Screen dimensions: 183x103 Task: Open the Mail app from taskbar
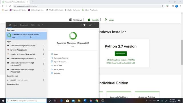tap(73, 101)
